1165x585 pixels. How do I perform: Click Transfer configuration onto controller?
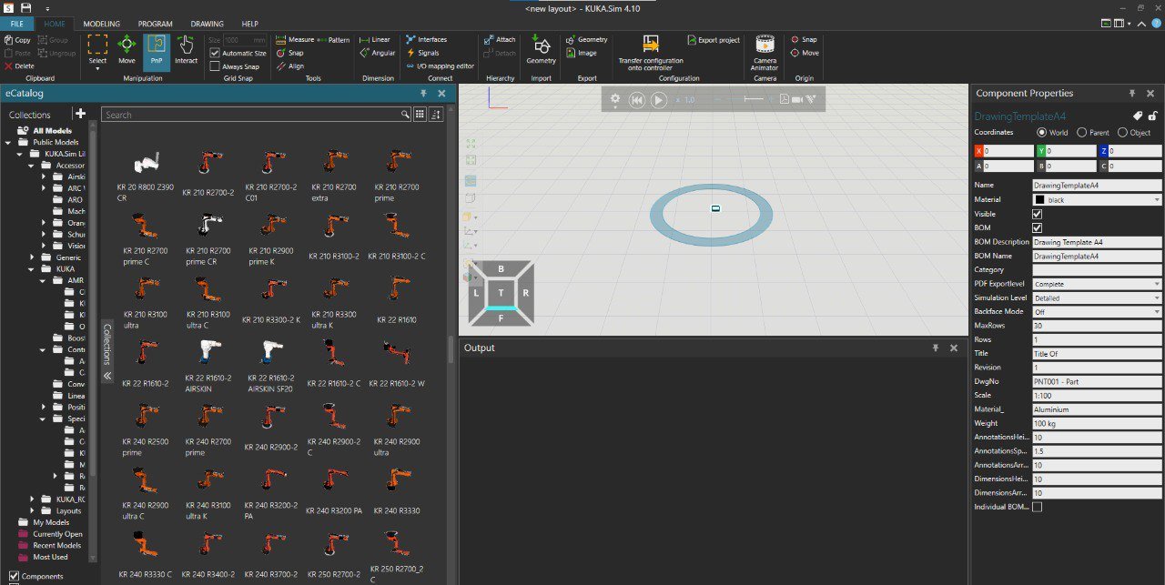650,53
